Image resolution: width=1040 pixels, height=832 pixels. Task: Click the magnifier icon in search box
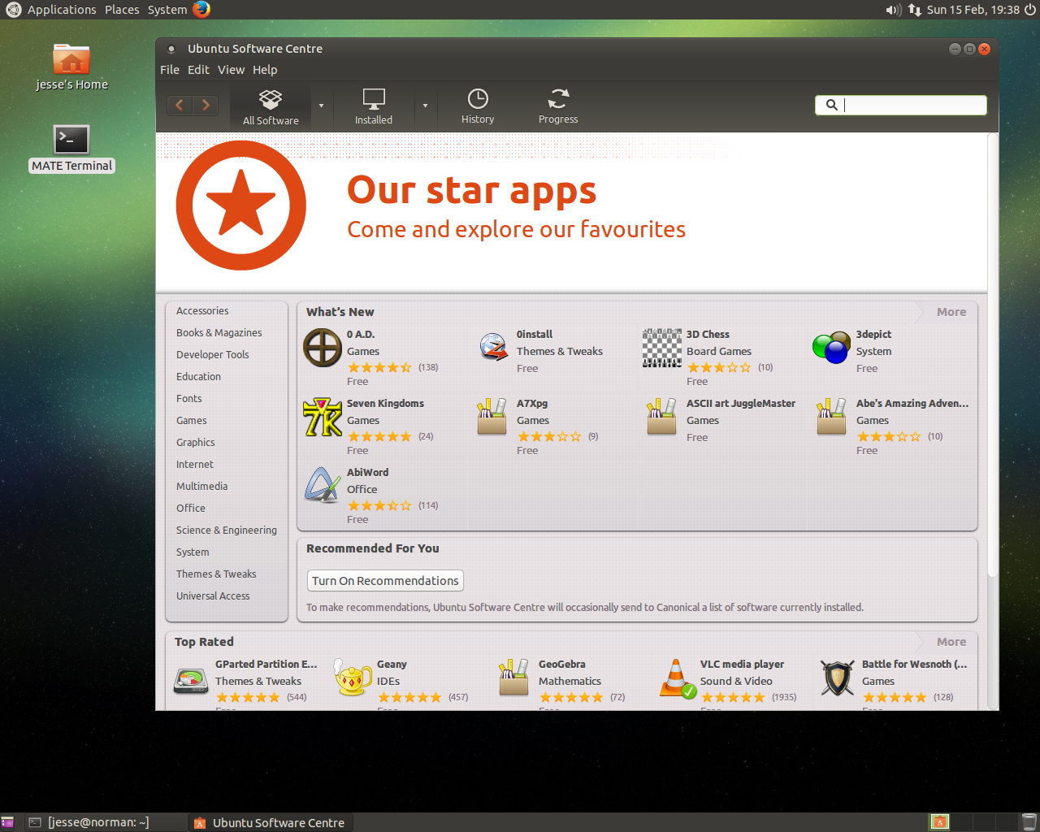click(831, 105)
